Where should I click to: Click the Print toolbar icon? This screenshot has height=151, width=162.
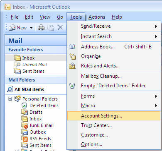[41, 28]
